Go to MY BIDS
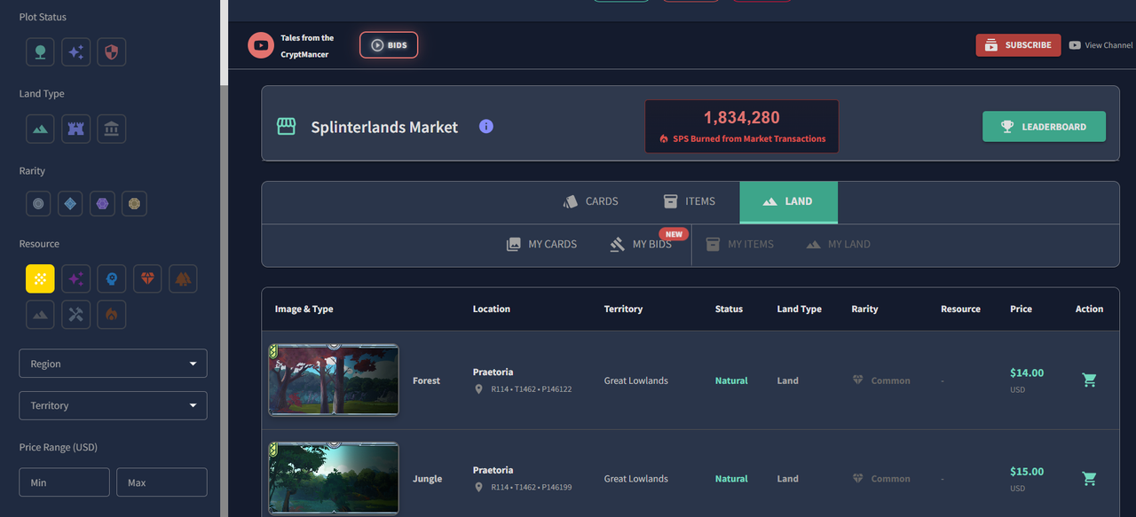Screen dimensions: 1136x517 [x=641, y=244]
